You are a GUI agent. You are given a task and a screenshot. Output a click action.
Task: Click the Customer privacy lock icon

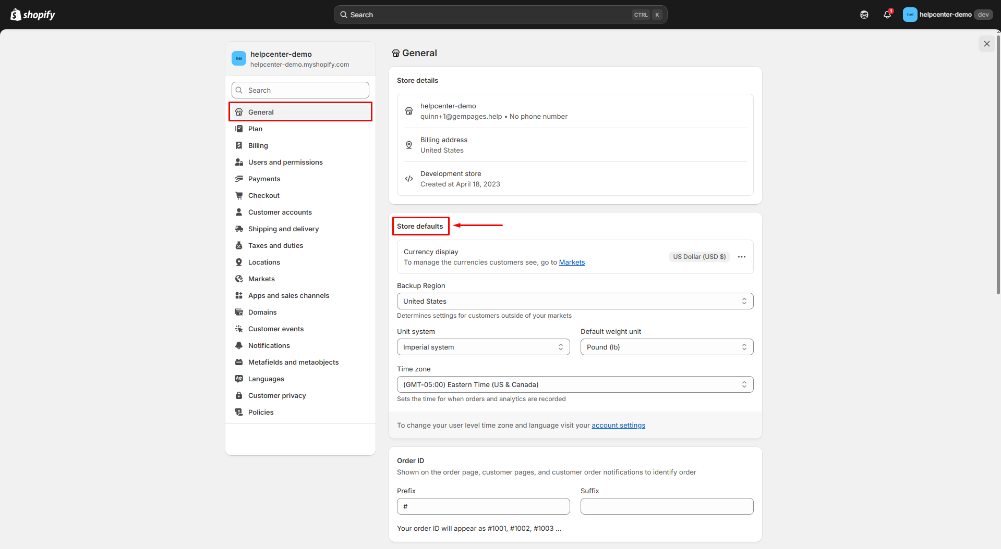239,395
